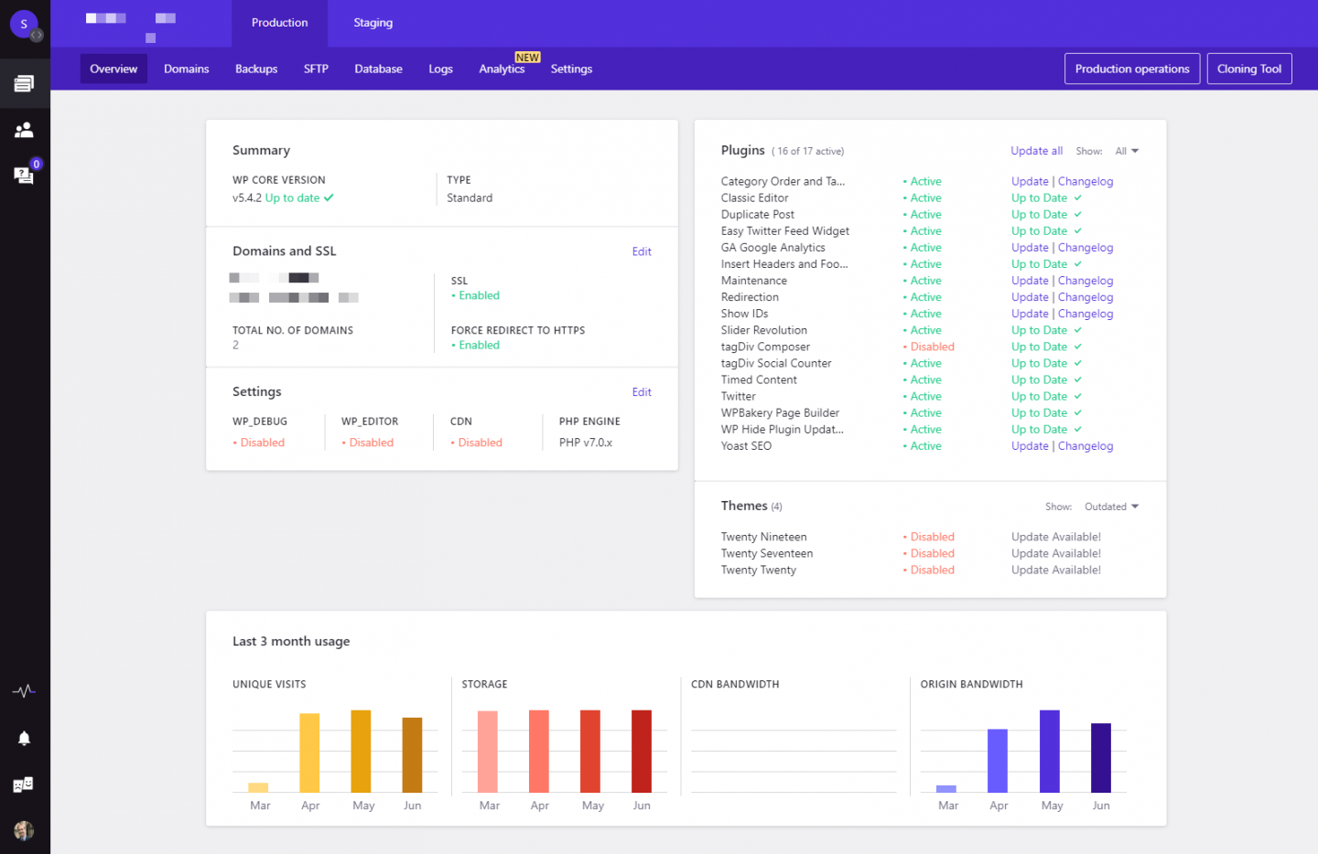Click the Cloning Tool button

click(x=1249, y=69)
